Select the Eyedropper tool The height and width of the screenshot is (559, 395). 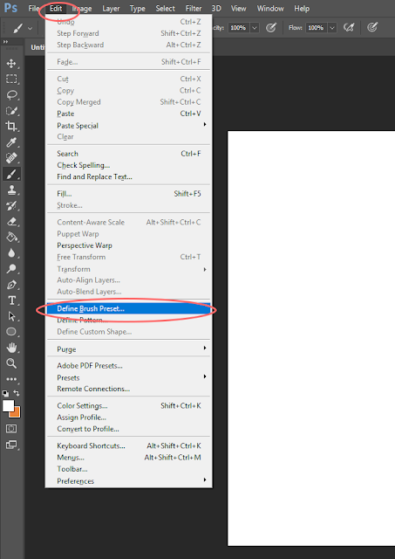[x=11, y=142]
